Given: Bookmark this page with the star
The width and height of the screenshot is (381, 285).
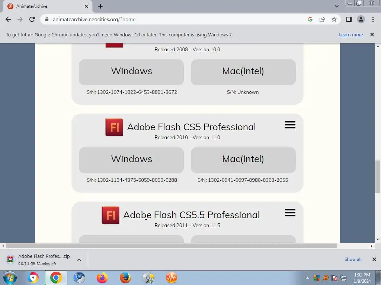Looking at the screenshot, I should 334,19.
